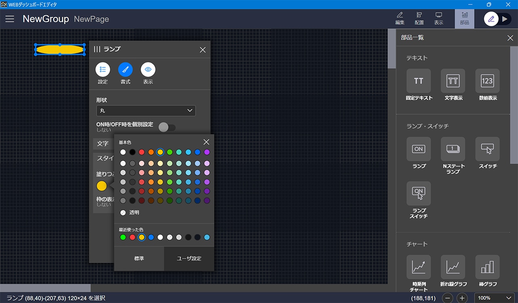Image resolution: width=518 pixels, height=303 pixels.
Task: Select the 時系列チャート part icon
Action: coord(418,267)
